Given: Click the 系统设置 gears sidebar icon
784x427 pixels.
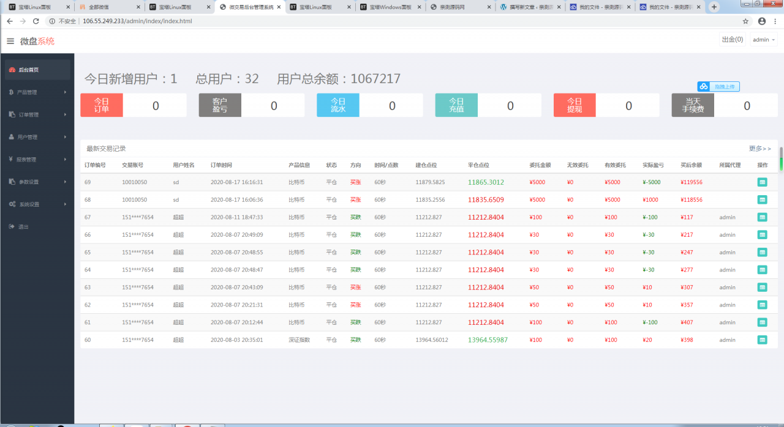Looking at the screenshot, I should 12,204.
